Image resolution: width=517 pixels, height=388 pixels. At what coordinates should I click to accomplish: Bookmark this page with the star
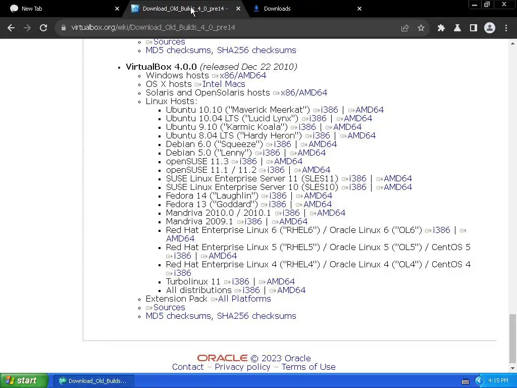coord(421,28)
